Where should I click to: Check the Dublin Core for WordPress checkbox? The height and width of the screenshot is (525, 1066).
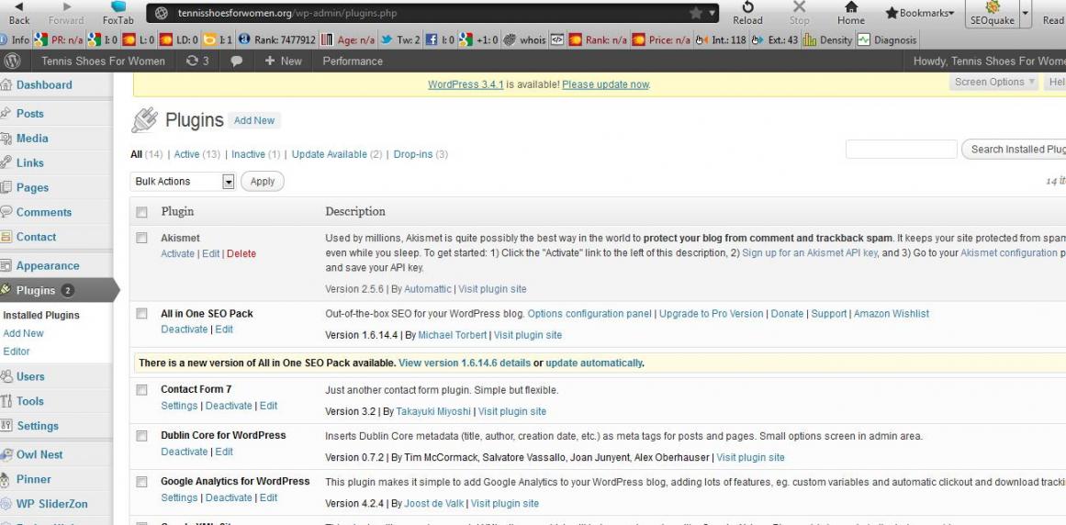141,435
